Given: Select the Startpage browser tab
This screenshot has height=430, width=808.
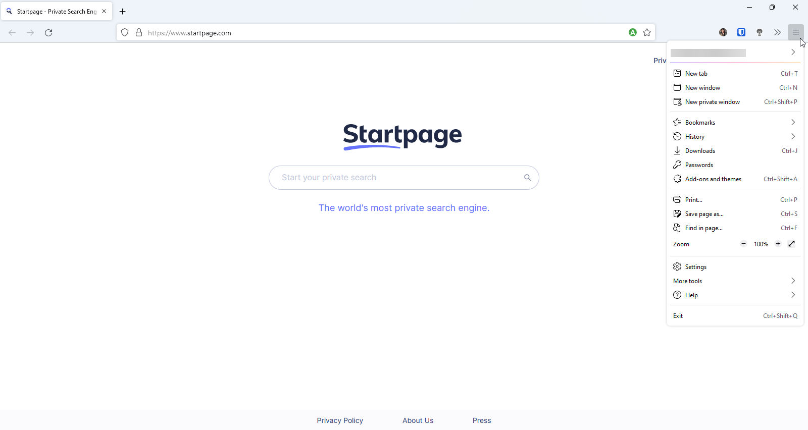Looking at the screenshot, I should pos(56,11).
